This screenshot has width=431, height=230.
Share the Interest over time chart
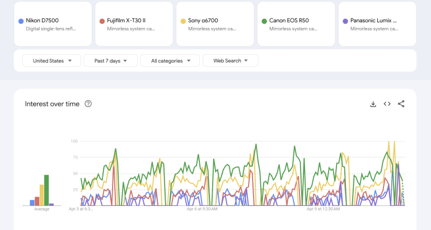tap(401, 104)
